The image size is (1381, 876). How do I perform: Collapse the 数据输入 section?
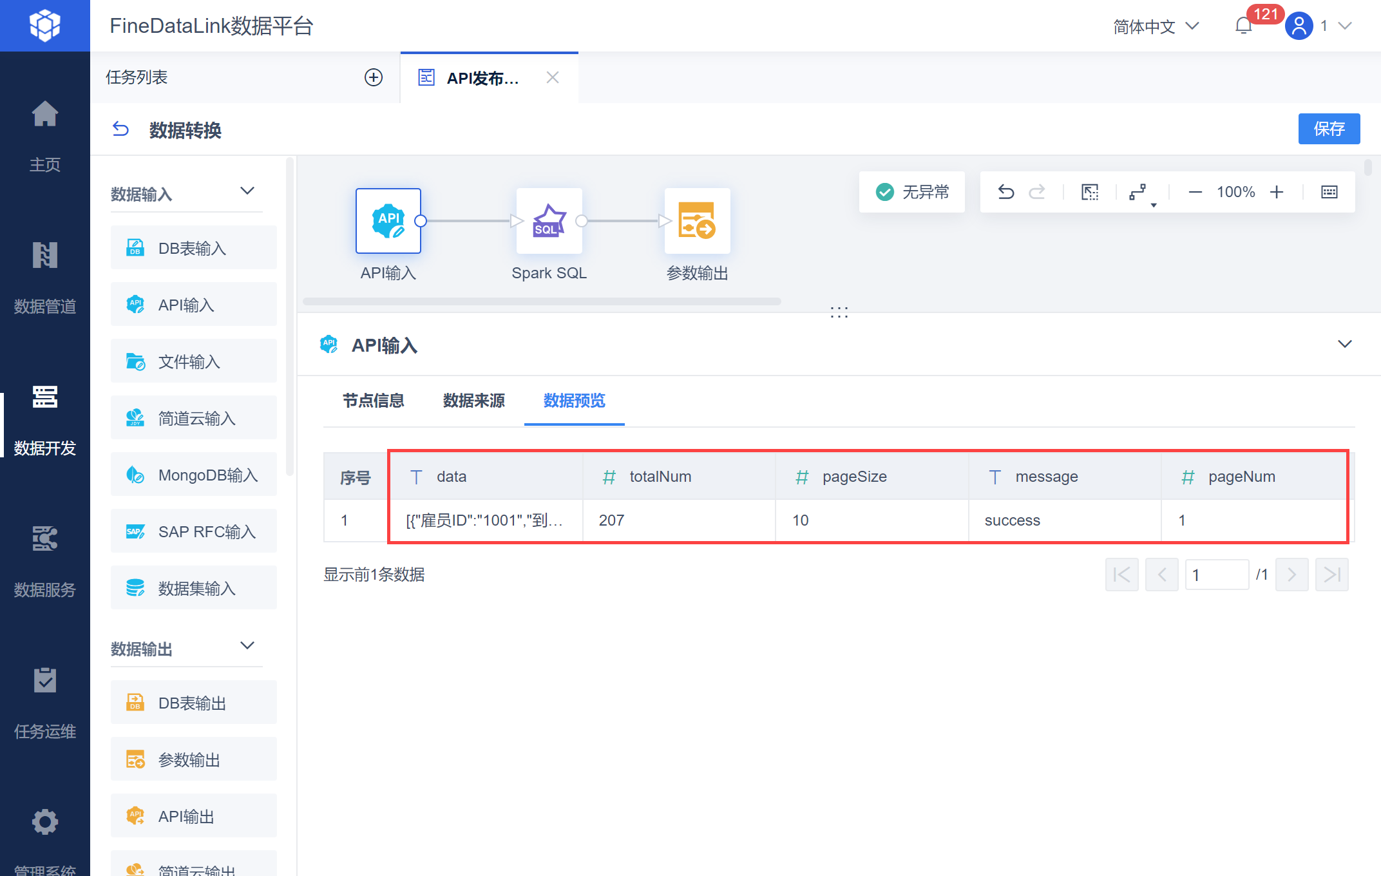click(247, 191)
